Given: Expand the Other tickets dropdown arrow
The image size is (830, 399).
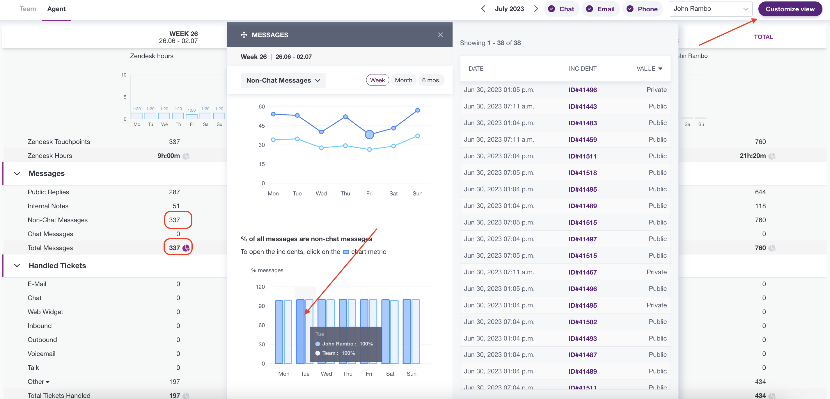Looking at the screenshot, I should 48,382.
